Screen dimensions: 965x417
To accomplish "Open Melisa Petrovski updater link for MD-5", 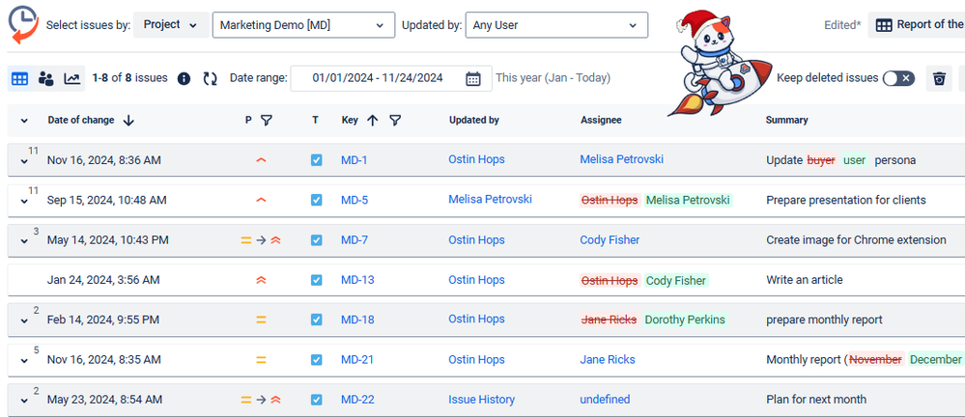I will (490, 199).
